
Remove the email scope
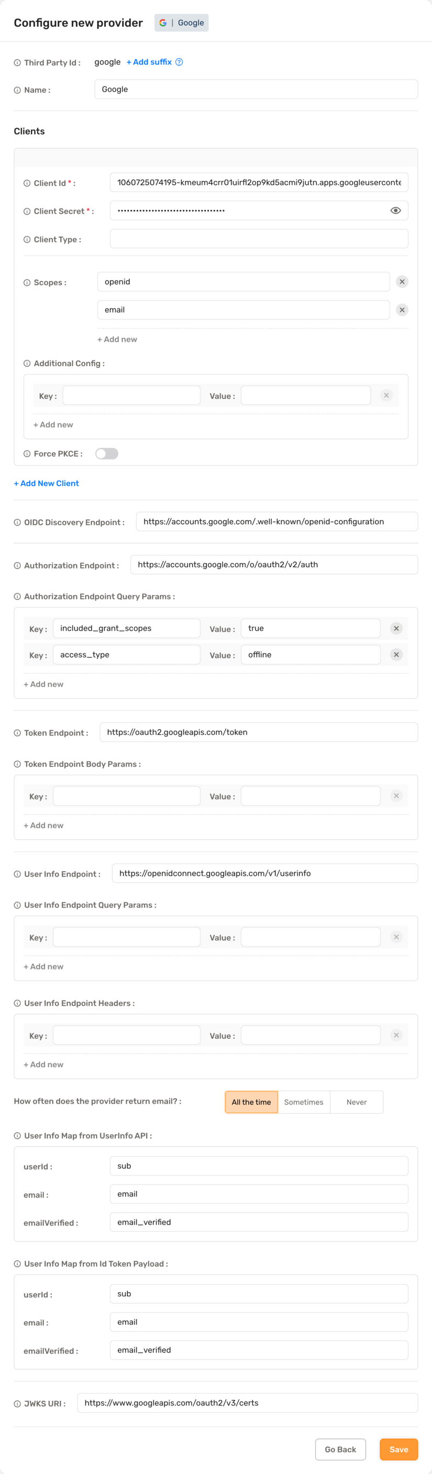coord(402,310)
